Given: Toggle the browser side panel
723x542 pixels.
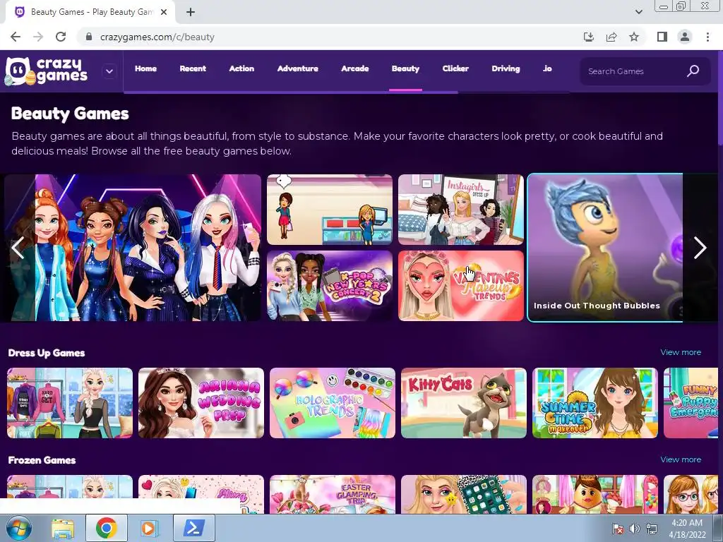Looking at the screenshot, I should click(x=662, y=37).
